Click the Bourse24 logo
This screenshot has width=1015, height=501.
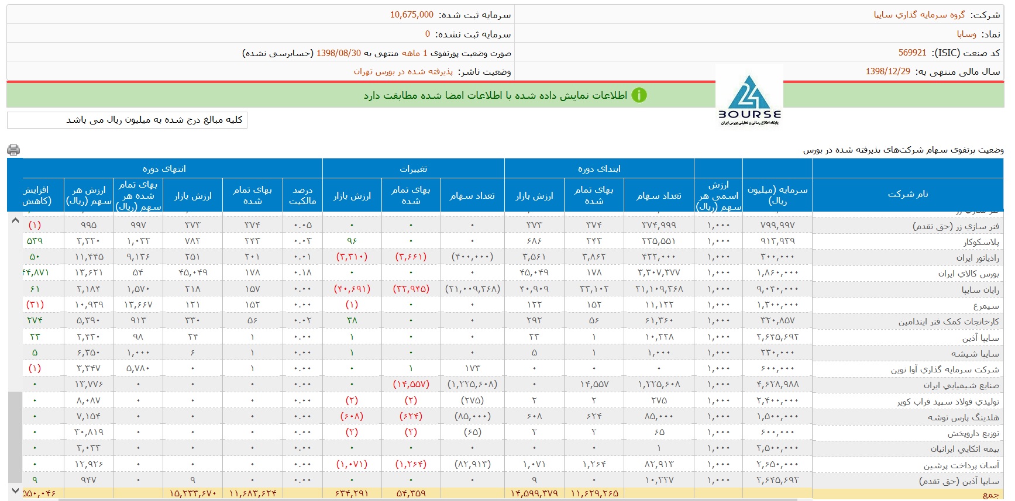point(749,98)
